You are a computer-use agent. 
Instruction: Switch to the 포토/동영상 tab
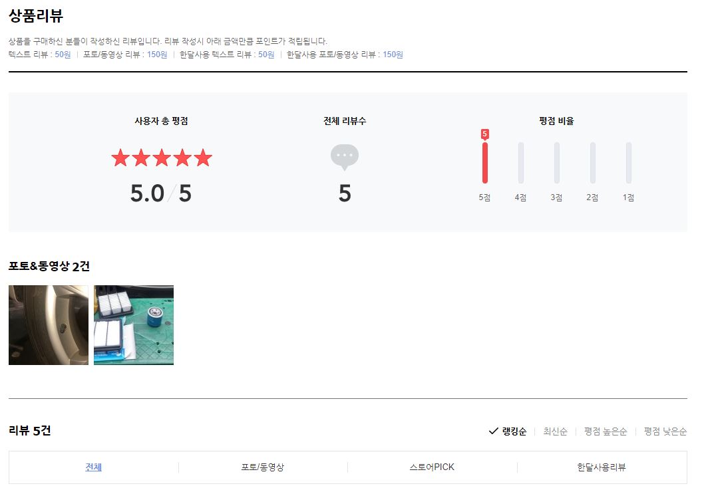[263, 467]
